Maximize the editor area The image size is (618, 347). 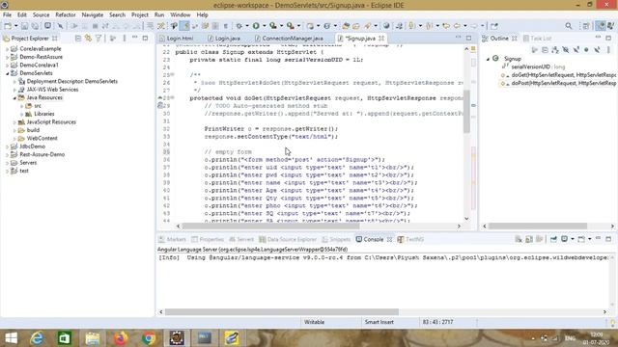pyautogui.click(x=468, y=39)
